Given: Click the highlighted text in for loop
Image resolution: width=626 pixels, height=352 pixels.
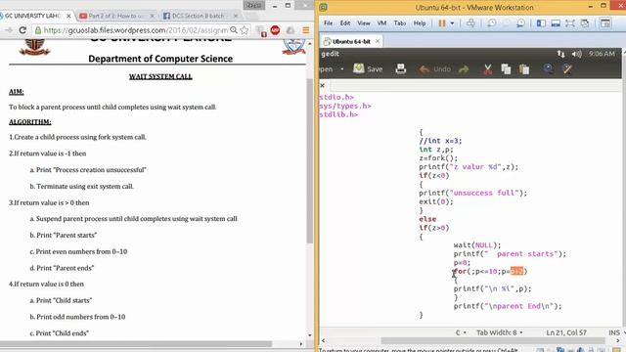Looking at the screenshot, I should 516,272.
